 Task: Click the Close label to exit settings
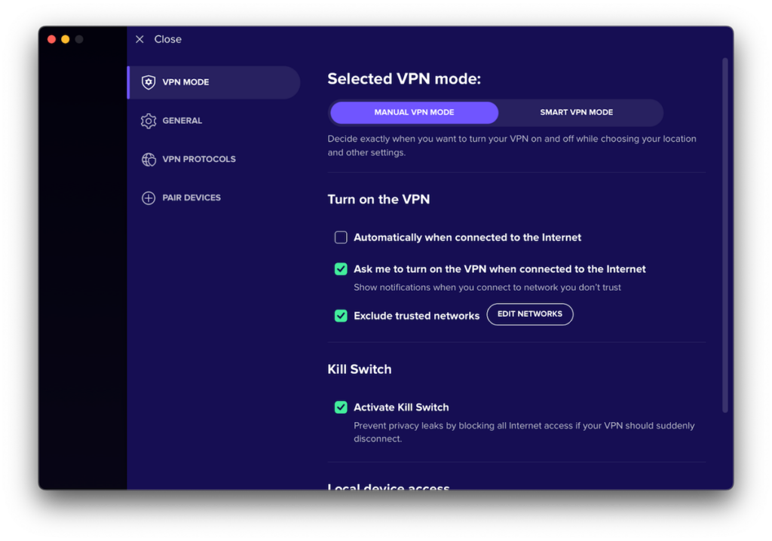click(168, 39)
